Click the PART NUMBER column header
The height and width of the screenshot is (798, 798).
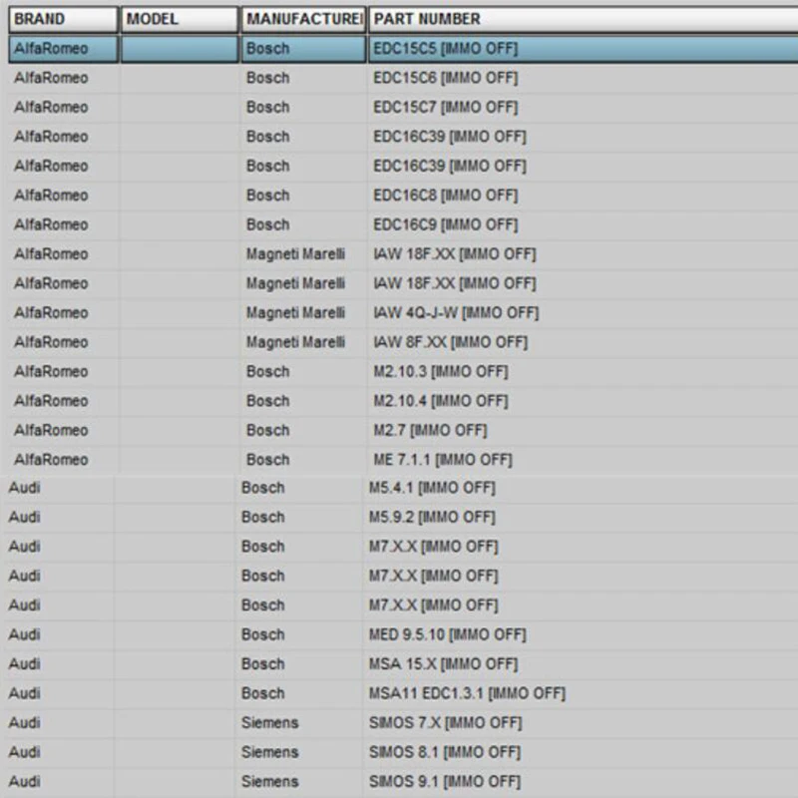pos(584,19)
